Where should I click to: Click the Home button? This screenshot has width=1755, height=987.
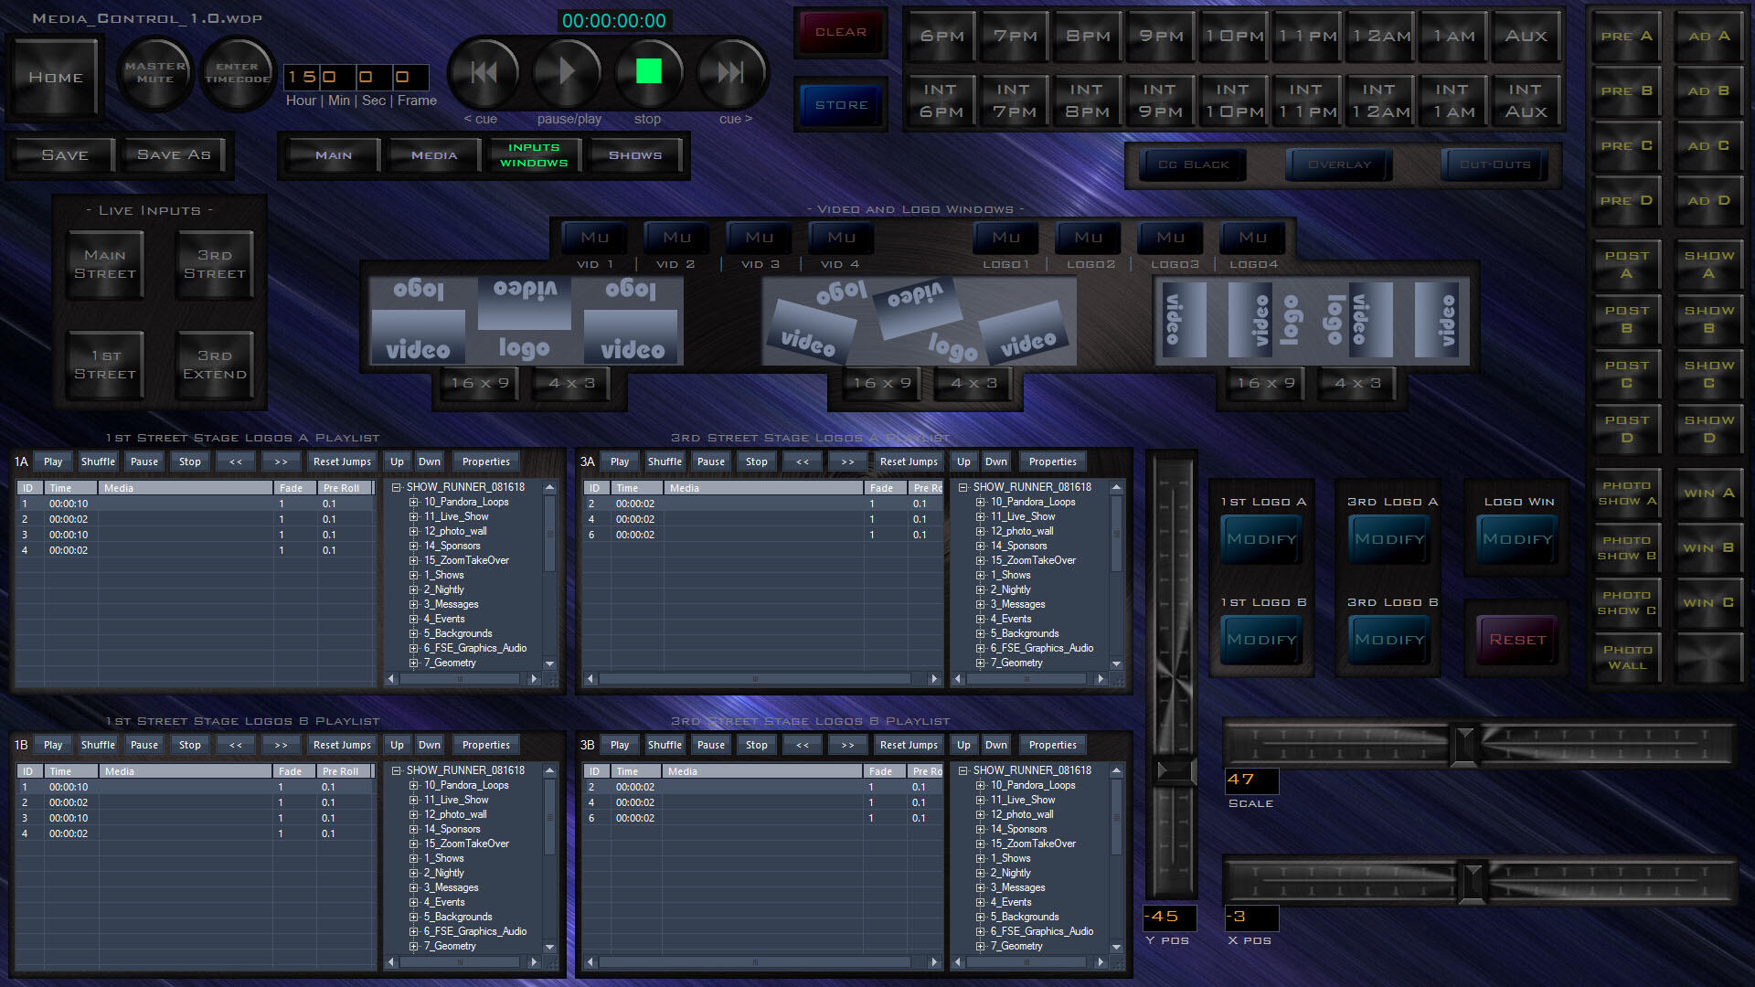coord(56,78)
